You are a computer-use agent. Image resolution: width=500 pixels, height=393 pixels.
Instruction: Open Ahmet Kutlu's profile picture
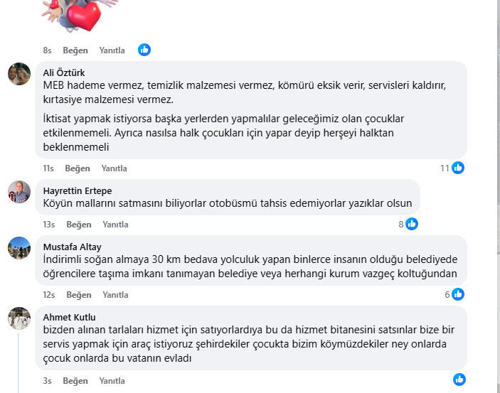(19, 318)
